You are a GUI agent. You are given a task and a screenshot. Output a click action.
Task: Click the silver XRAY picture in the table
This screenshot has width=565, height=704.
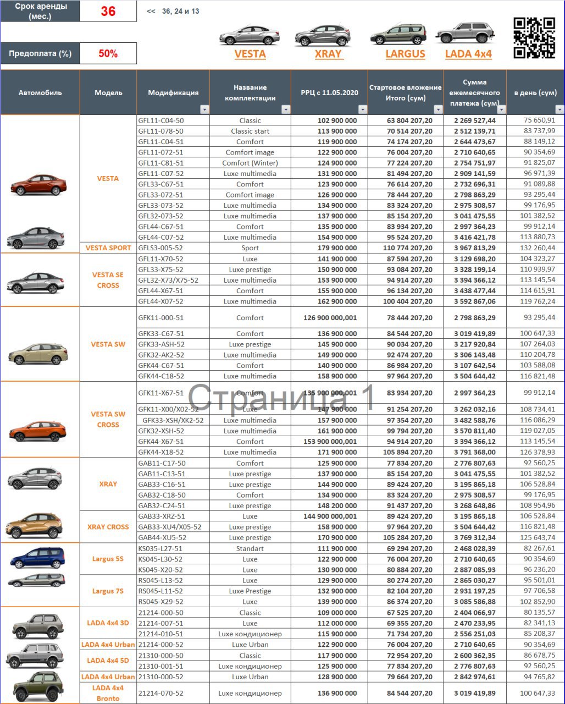coord(35,478)
